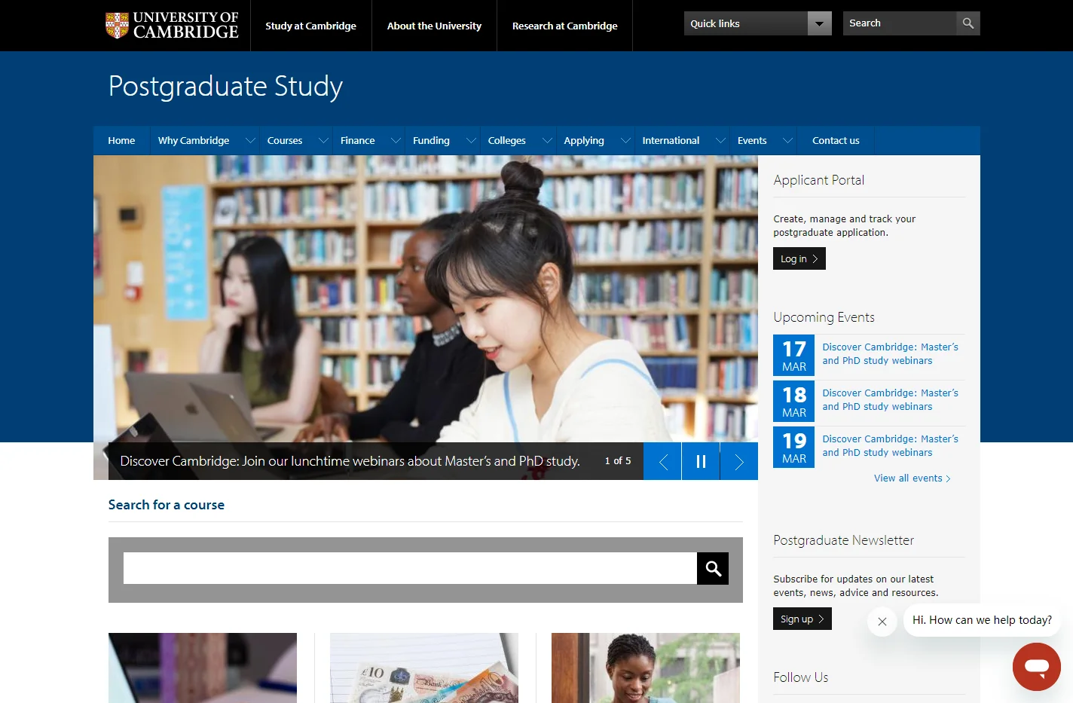The image size is (1073, 703).
Task: Go to previous carousel slide
Action: pos(663,461)
